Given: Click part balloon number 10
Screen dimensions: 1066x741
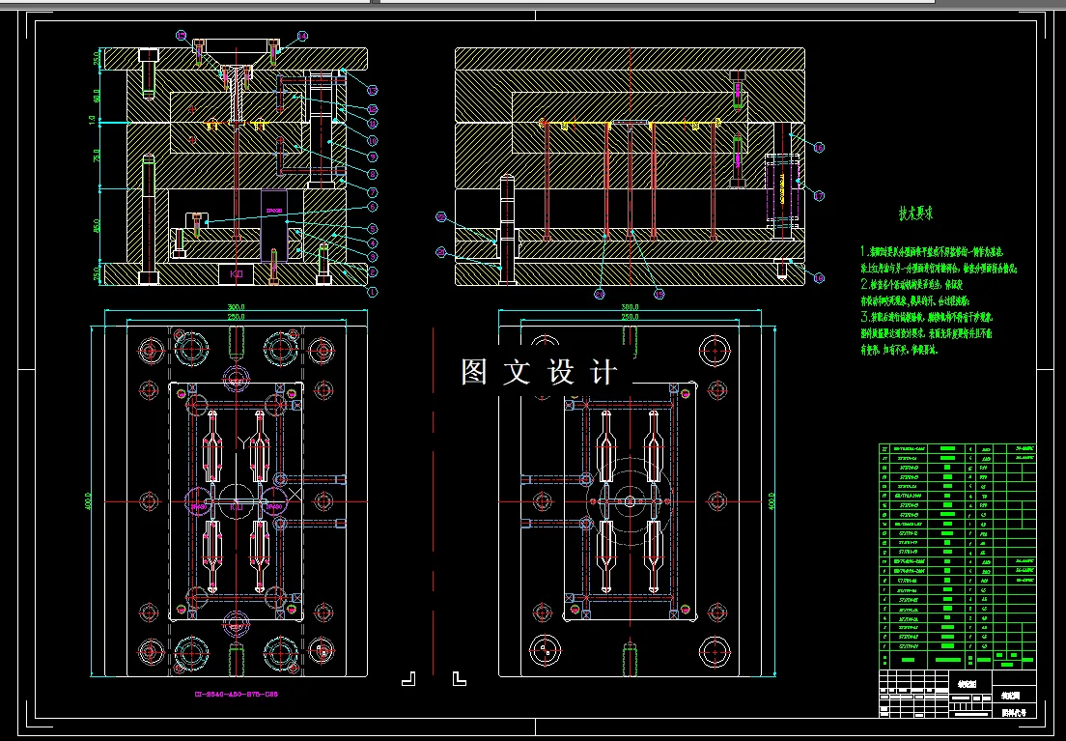Looking at the screenshot, I should pos(372,141).
